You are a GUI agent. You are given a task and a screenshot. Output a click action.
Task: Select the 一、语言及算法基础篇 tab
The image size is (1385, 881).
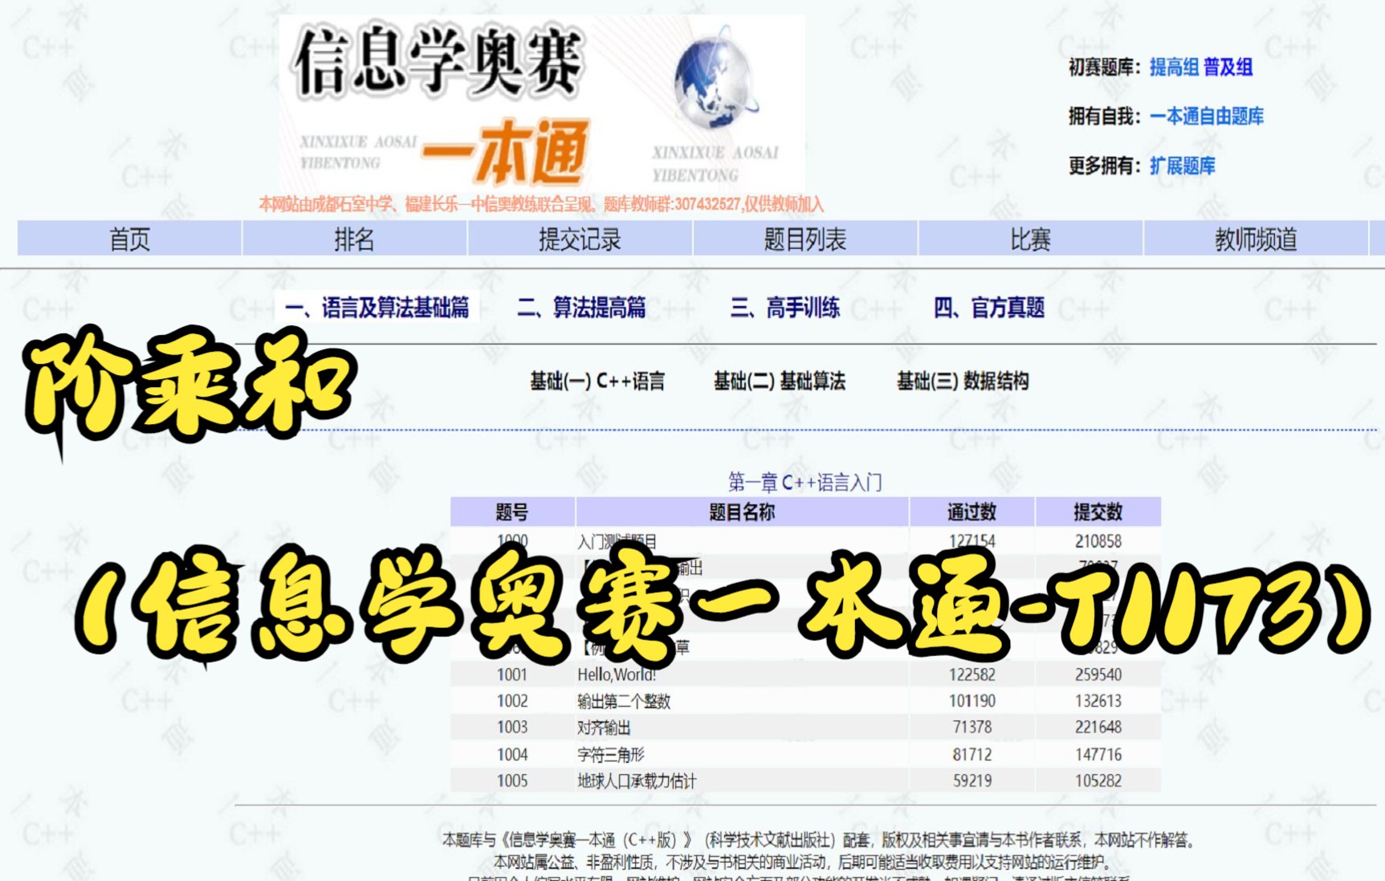377,308
